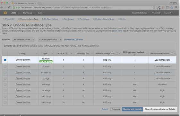Open the Frankfurt region dropdown
180x116 pixels.
(x=157, y=13)
